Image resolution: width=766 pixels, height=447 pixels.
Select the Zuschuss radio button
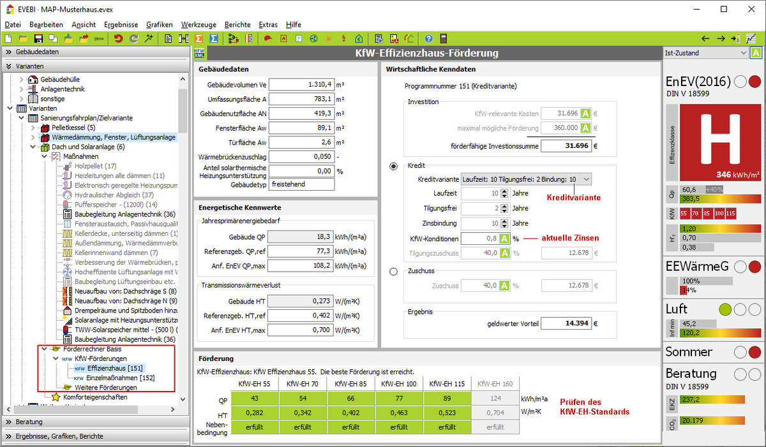(x=394, y=271)
